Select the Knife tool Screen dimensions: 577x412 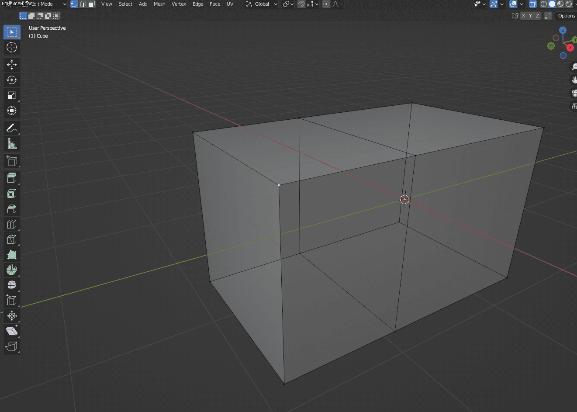click(x=12, y=239)
